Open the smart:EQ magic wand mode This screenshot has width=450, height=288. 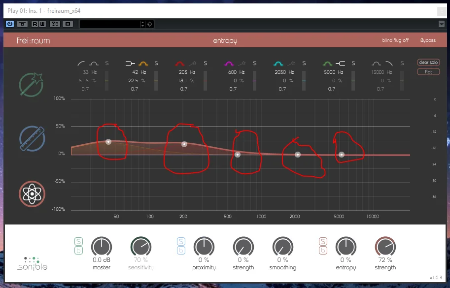pos(31,85)
